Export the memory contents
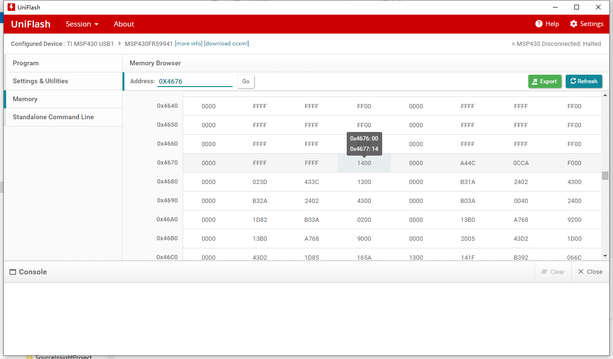This screenshot has height=359, width=613. pos(545,81)
